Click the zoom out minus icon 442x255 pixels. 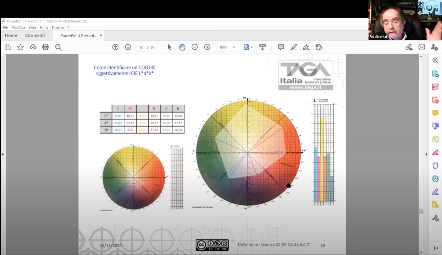click(x=194, y=47)
